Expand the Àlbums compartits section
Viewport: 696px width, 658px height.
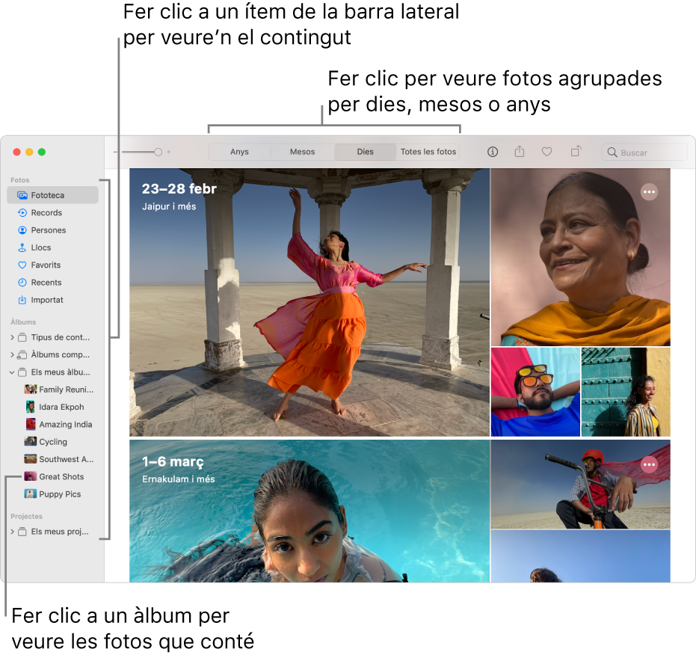pyautogui.click(x=13, y=354)
